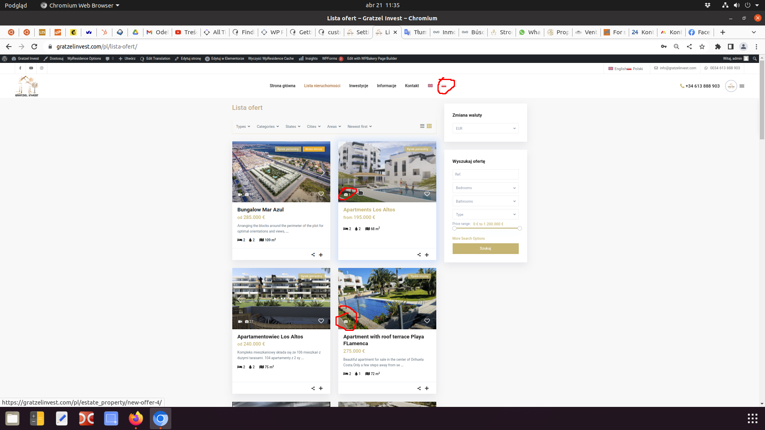Viewport: 765px width, 430px height.
Task: Click the price range slider's right handle
Action: [x=520, y=229]
